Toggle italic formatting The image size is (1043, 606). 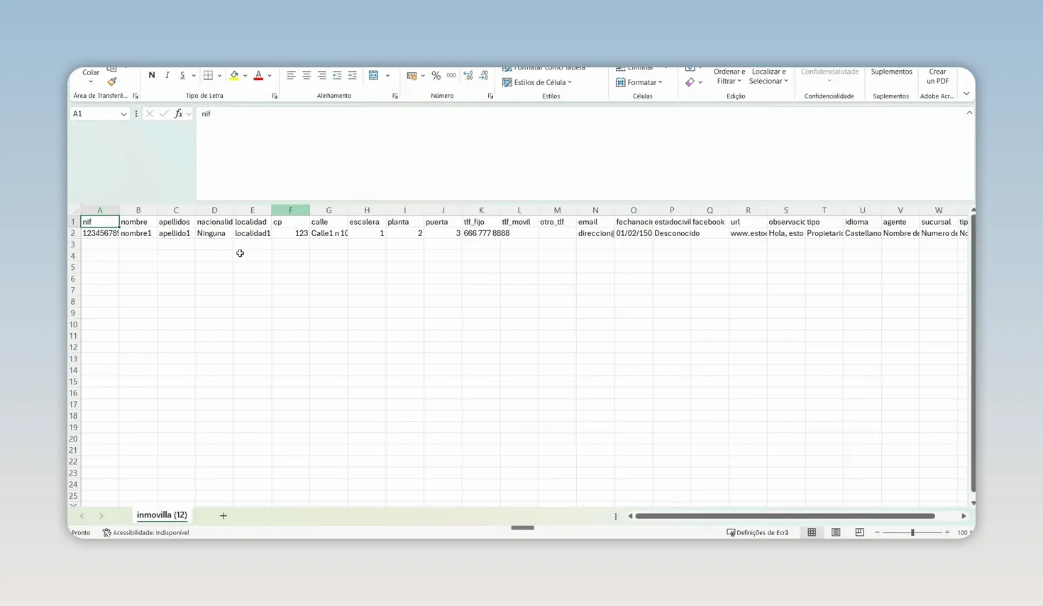167,75
